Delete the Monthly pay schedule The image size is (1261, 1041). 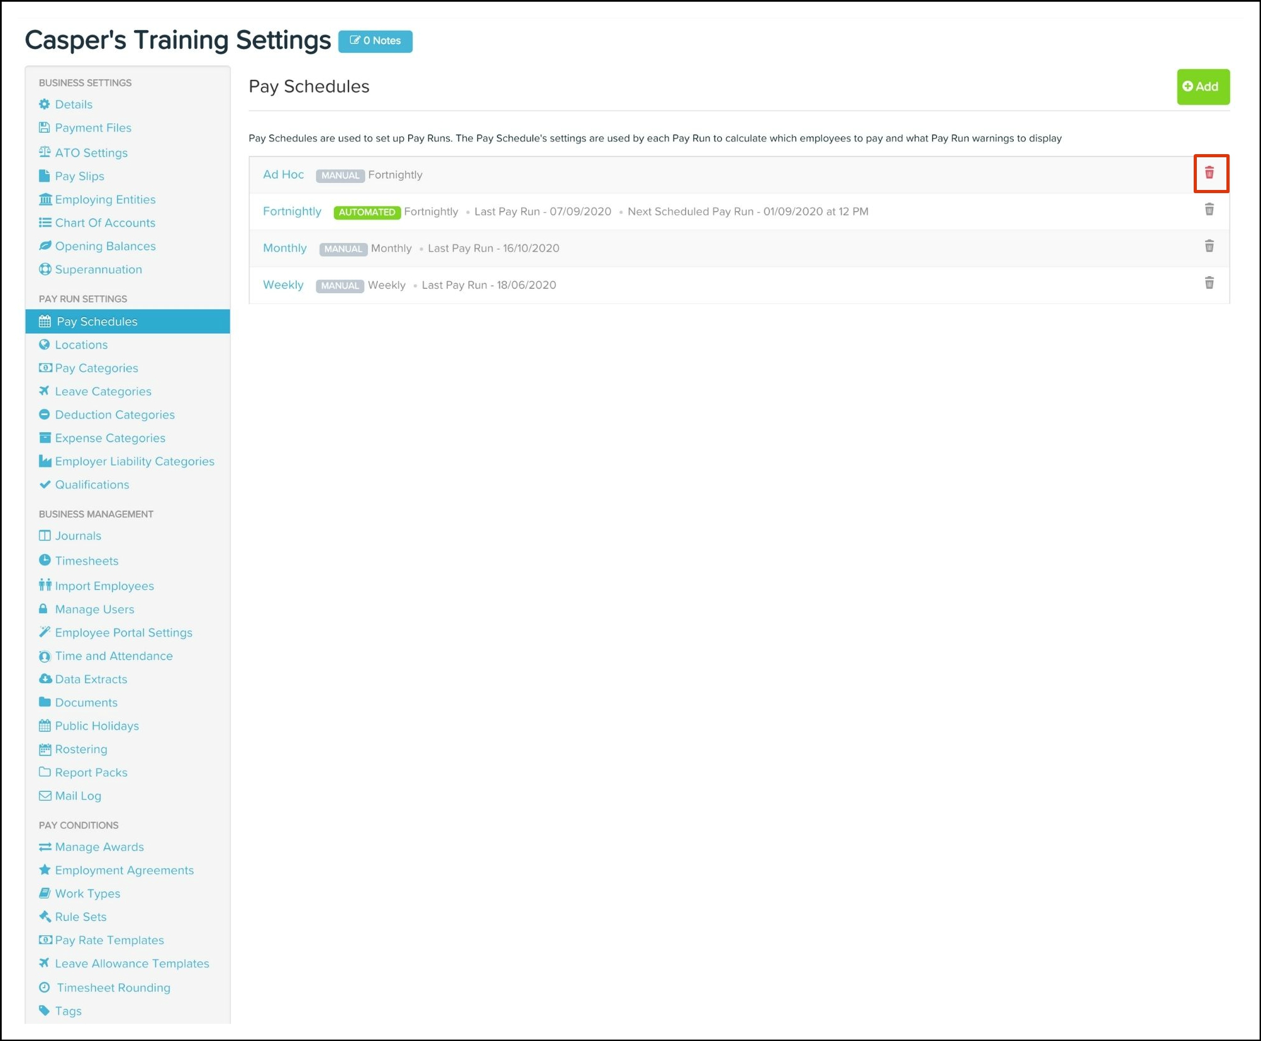click(x=1209, y=246)
